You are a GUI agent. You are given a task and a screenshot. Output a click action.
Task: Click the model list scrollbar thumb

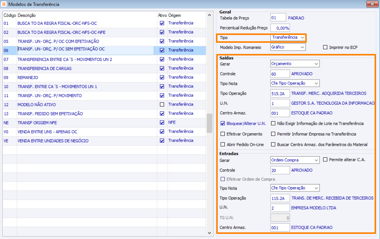(210, 123)
